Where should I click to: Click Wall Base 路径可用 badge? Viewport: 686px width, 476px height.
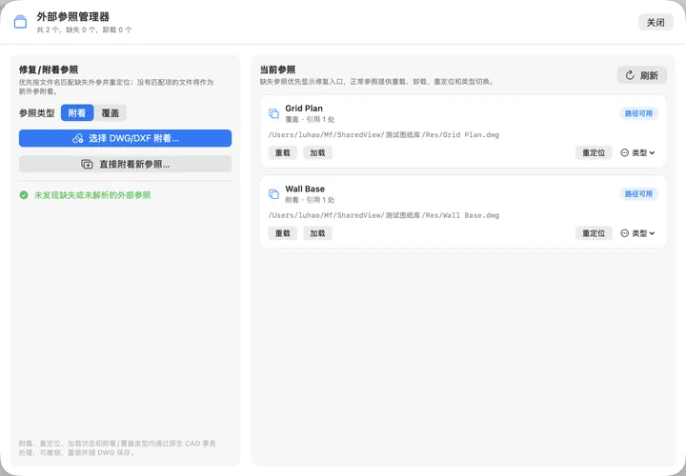click(638, 193)
